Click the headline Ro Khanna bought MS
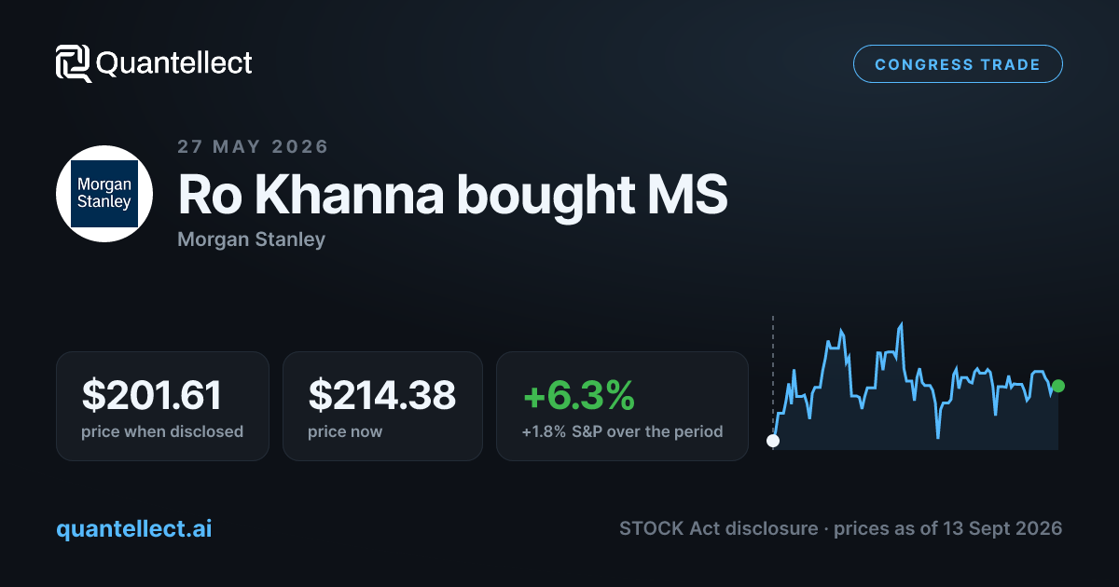This screenshot has width=1119, height=587. coord(452,195)
